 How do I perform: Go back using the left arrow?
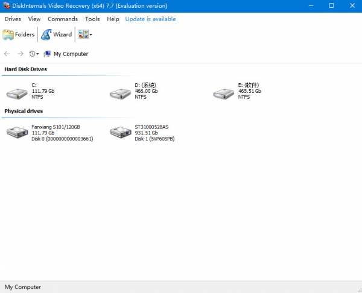click(x=7, y=54)
